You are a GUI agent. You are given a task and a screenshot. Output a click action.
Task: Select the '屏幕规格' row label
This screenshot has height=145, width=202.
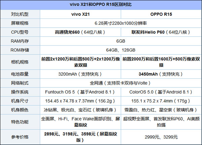point(20,23)
